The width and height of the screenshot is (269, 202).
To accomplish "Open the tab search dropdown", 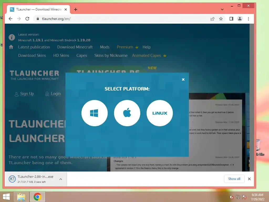I will pyautogui.click(x=222, y=9).
